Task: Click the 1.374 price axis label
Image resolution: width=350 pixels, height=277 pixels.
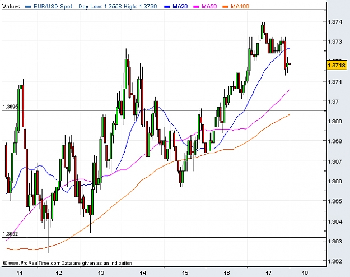Action: pyautogui.click(x=334, y=21)
